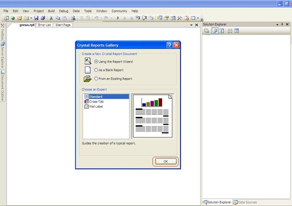
Task: Click OK in Crystal Reports Gallery
Action: pos(166,161)
